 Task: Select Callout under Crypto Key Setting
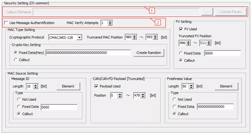pos(15,60)
